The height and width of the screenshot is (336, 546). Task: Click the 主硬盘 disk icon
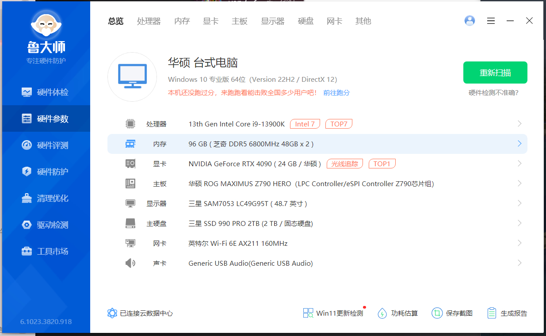click(130, 224)
